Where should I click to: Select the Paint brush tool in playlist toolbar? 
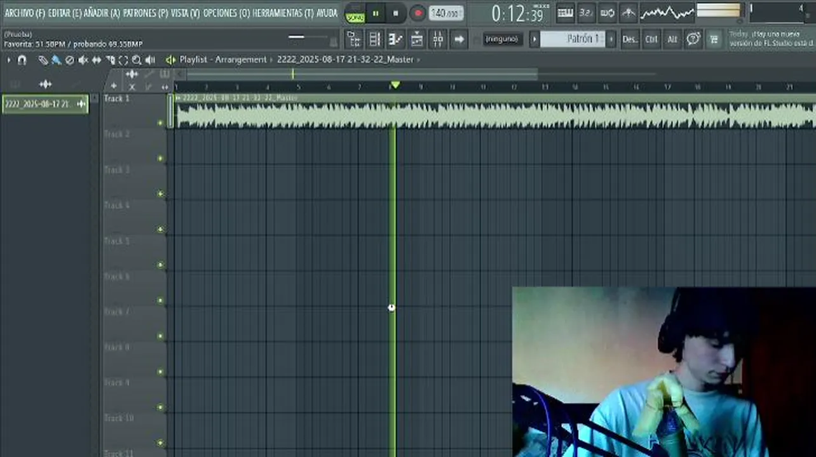click(x=56, y=60)
